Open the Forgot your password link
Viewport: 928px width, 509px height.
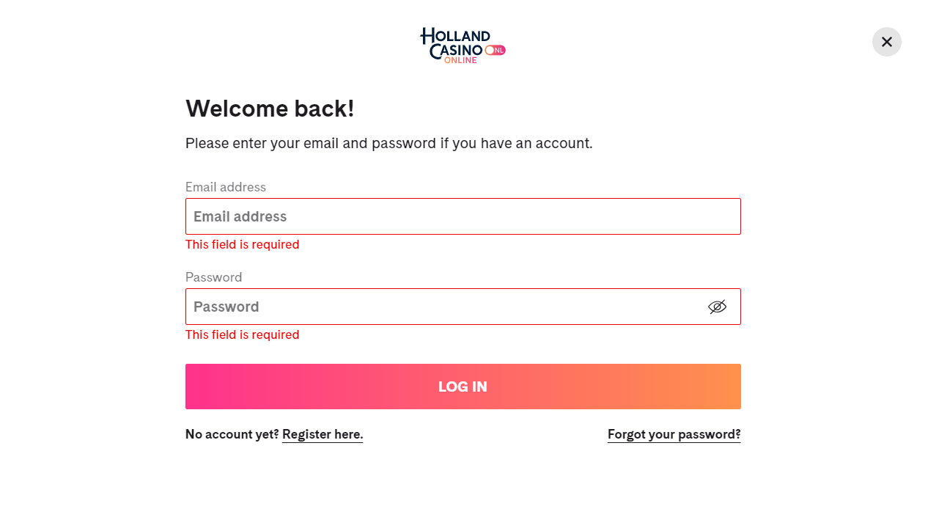coord(674,434)
